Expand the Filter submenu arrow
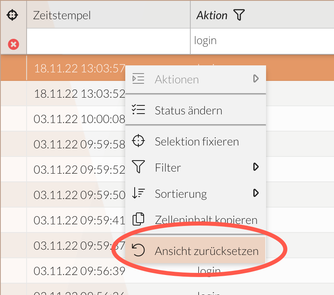This screenshot has height=295, width=334. pos(256,167)
